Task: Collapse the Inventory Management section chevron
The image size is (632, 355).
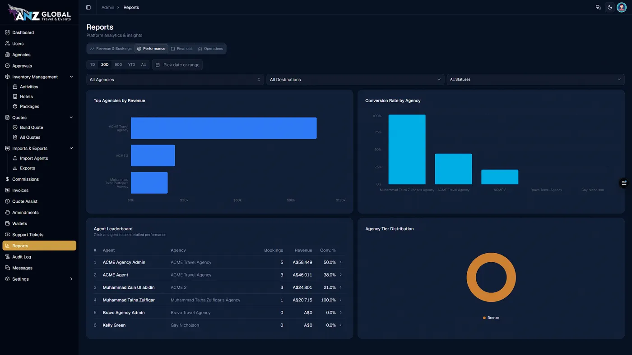Action: pos(71,77)
